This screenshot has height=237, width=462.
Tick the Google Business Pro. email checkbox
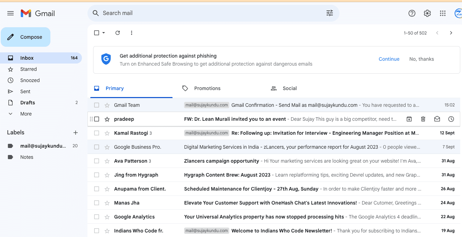click(x=97, y=147)
